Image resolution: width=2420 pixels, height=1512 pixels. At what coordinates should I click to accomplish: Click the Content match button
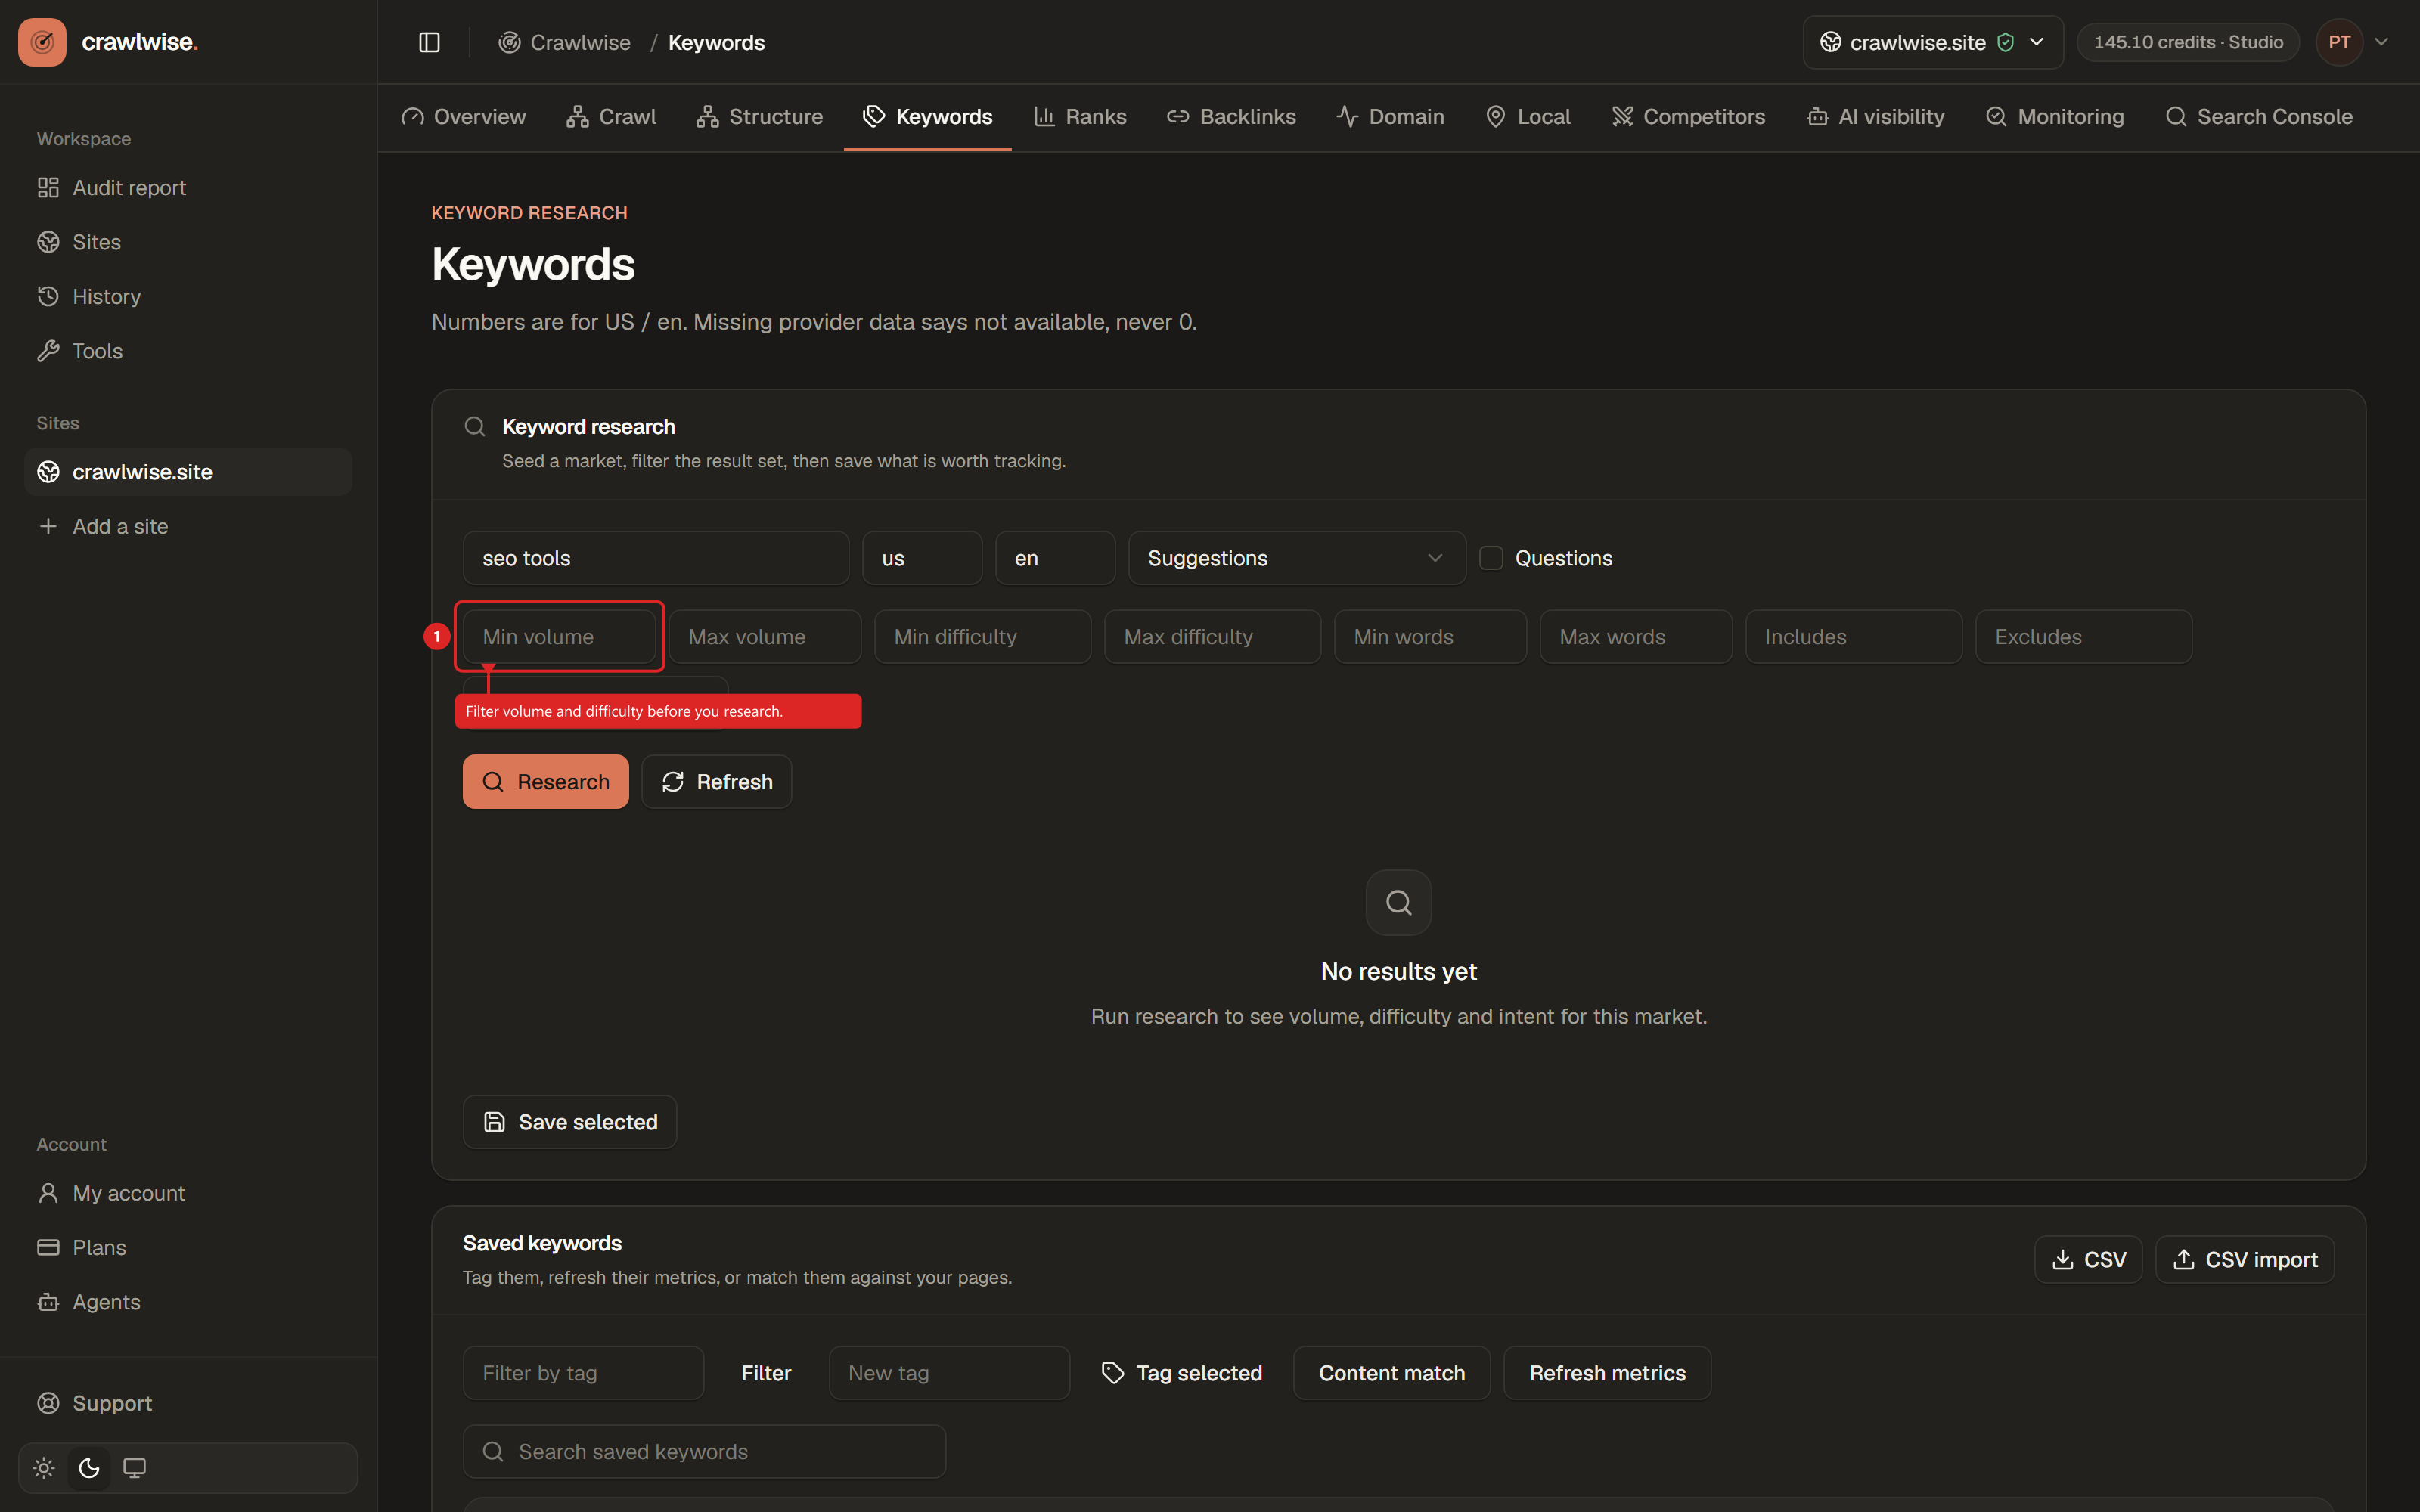1392,1373
